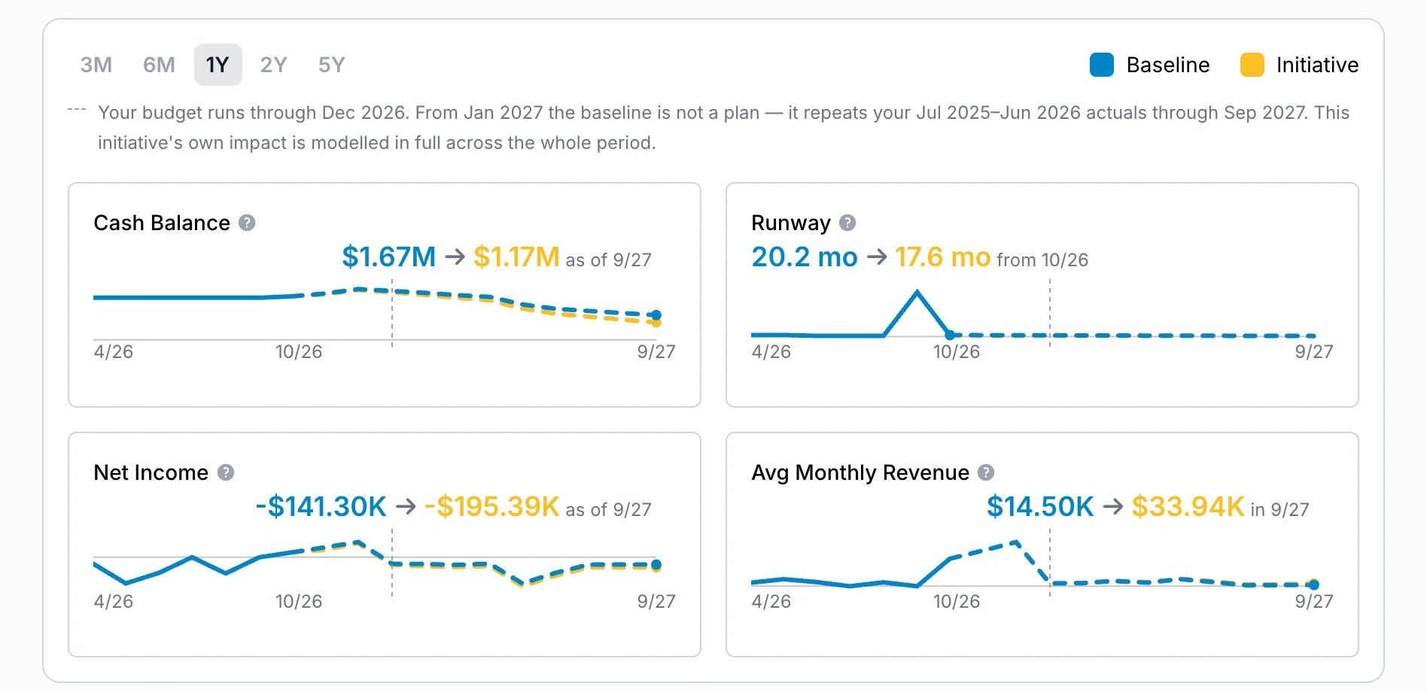Click the -$141.30K baseline net income
Screen dimensions: 1427x692
[x=321, y=507]
